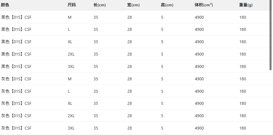Click the 宽(cm) column header

(133, 5)
